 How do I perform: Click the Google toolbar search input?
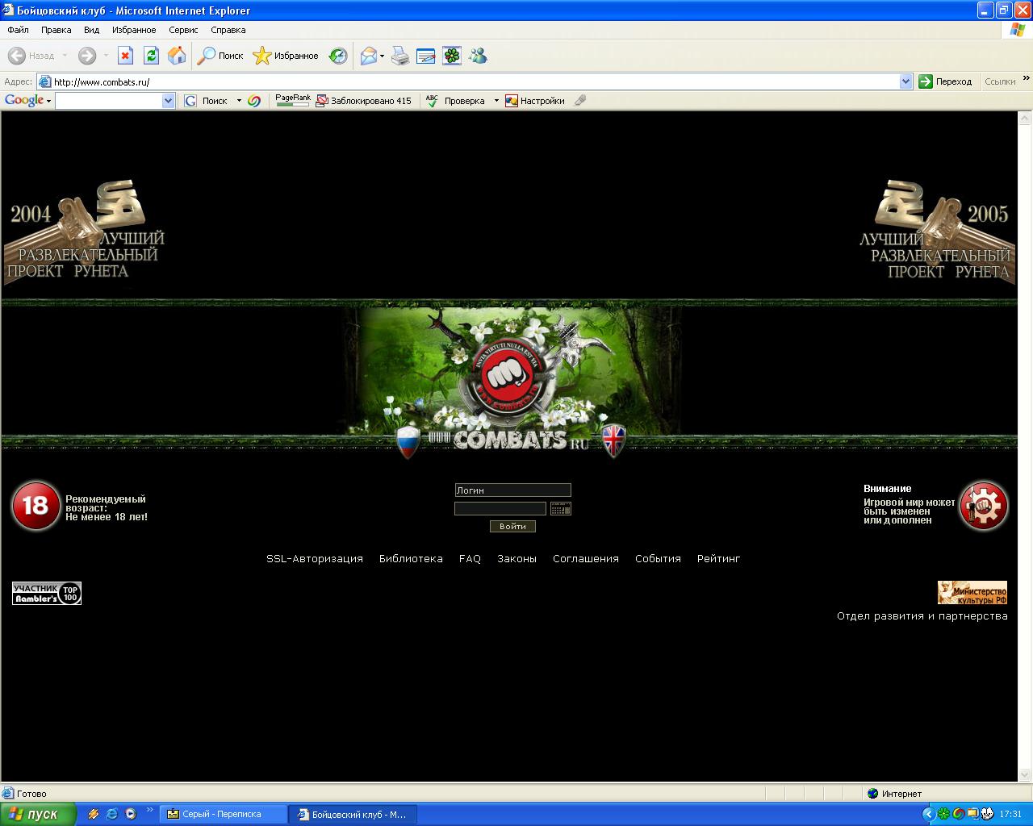[109, 101]
